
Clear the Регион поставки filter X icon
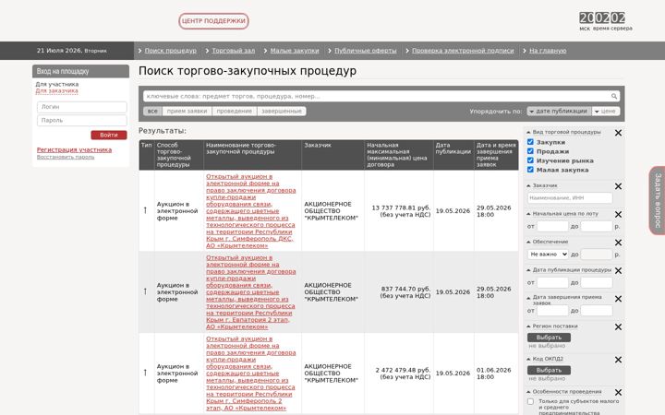coord(618,326)
